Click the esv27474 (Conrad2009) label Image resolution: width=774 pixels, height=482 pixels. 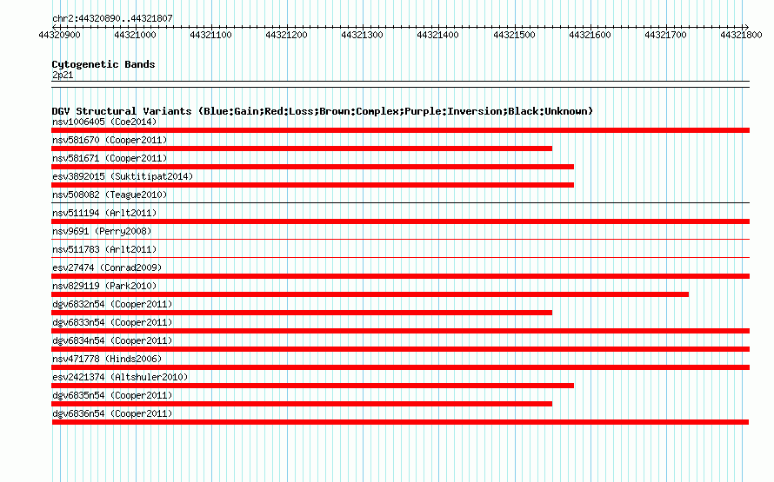107,267
